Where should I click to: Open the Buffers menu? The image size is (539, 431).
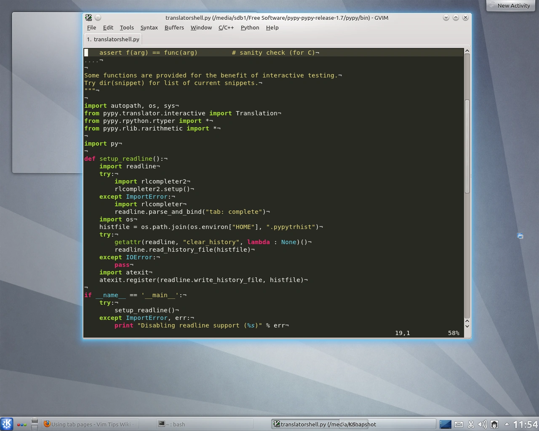(174, 27)
